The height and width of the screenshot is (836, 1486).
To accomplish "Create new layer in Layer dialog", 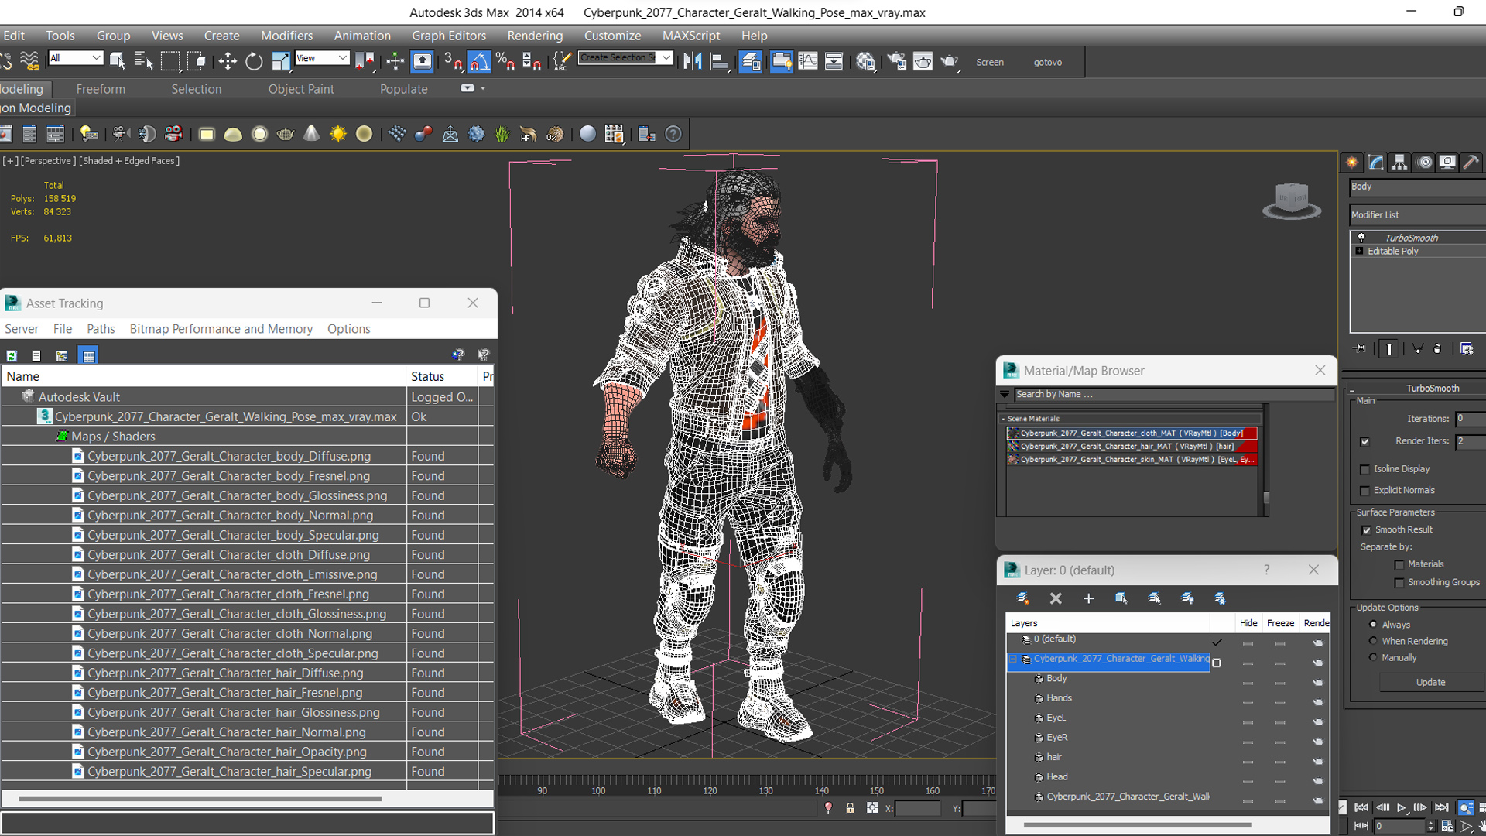I will pyautogui.click(x=1022, y=598).
